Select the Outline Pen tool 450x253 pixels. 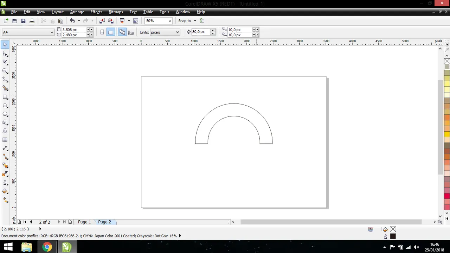[x=5, y=183]
